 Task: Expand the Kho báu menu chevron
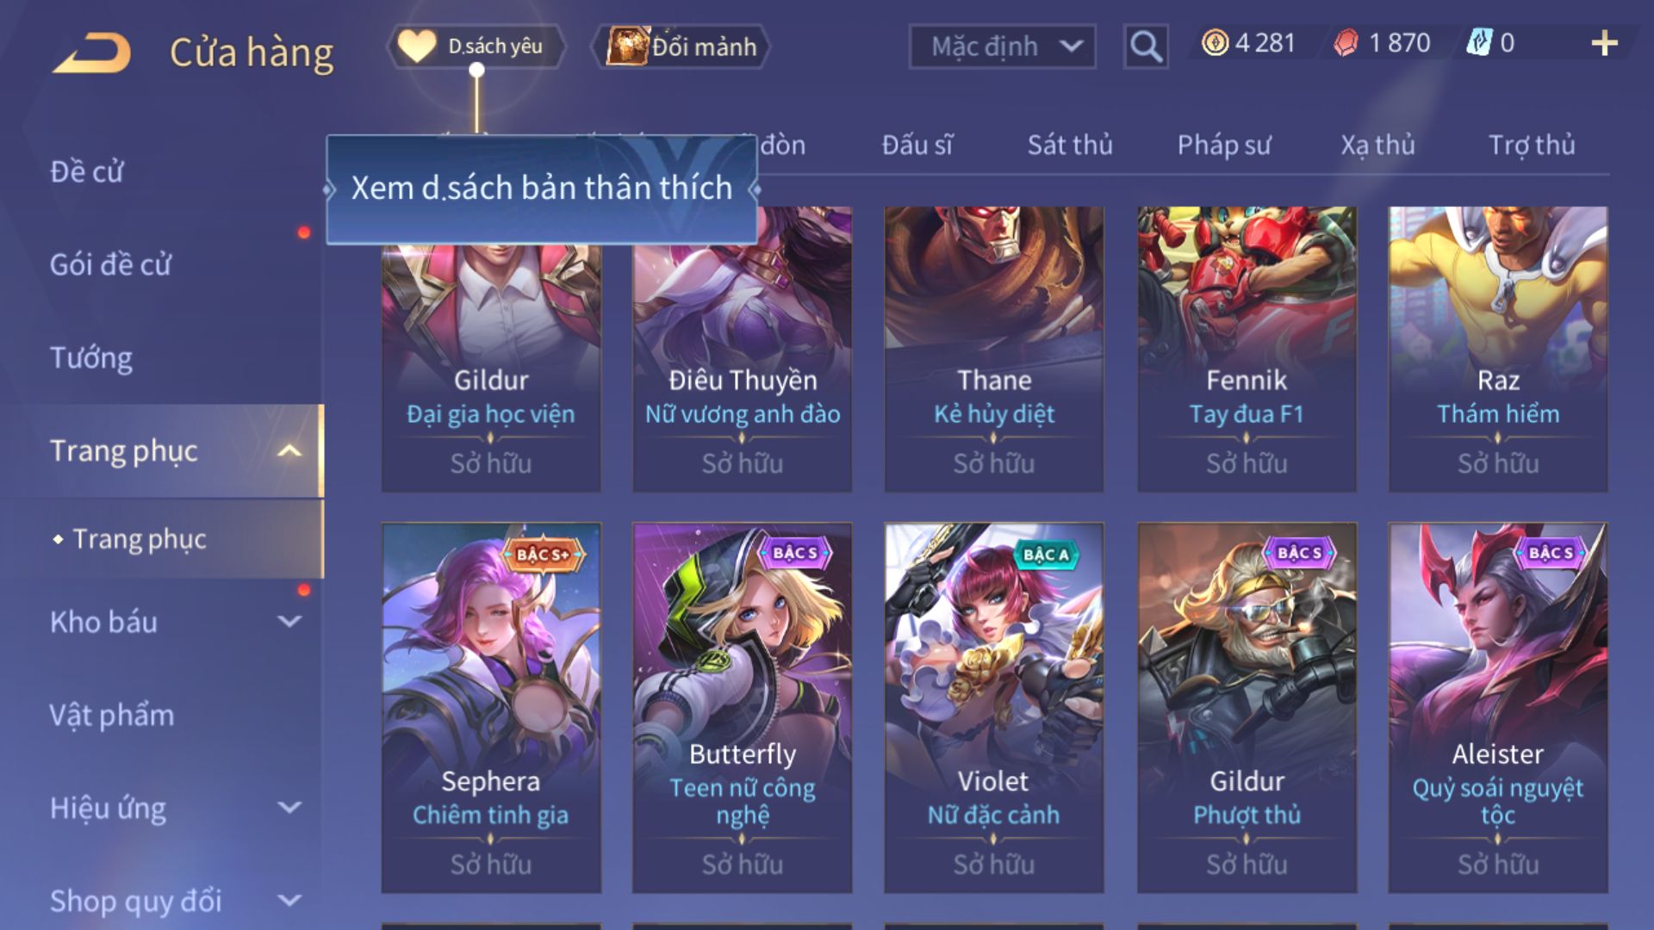(290, 621)
